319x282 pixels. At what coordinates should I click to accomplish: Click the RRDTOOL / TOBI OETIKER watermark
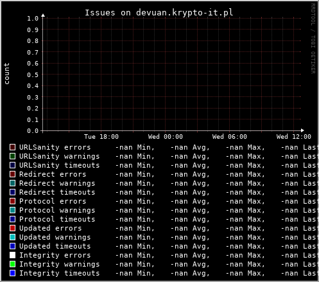pos(313,39)
